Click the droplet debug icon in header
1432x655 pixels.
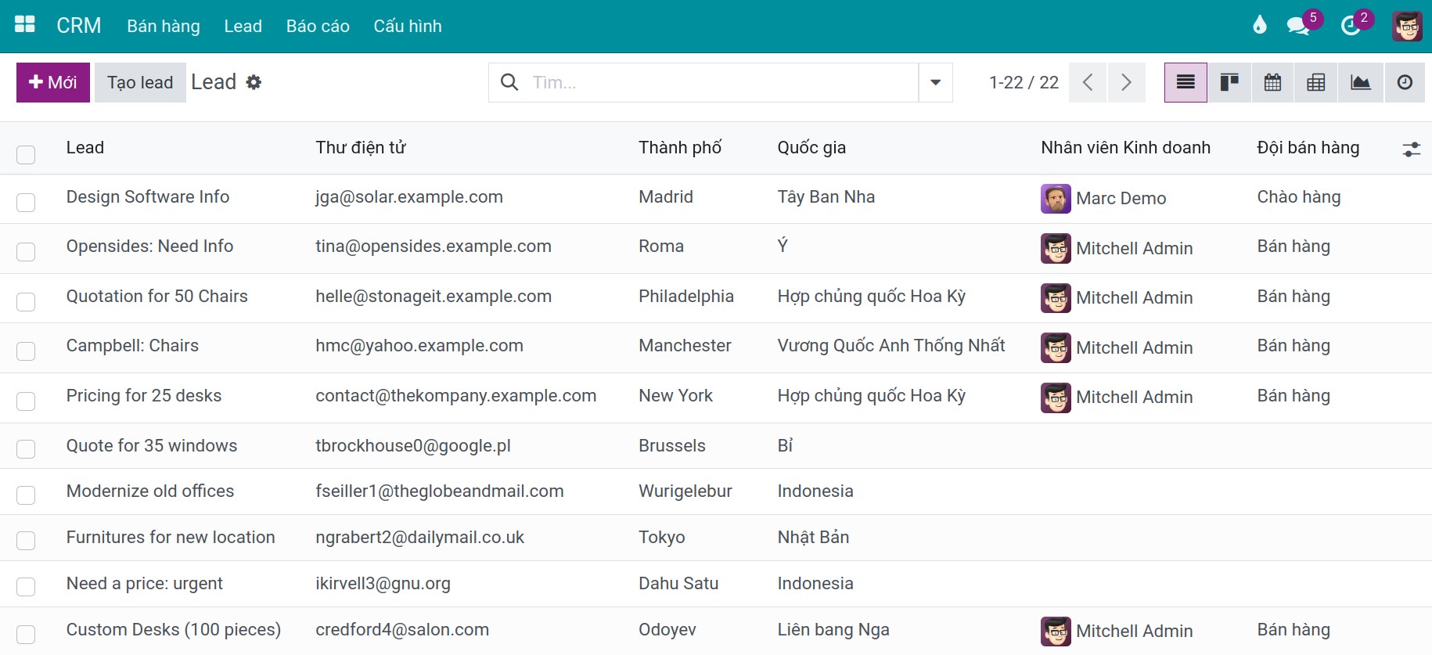click(x=1259, y=26)
